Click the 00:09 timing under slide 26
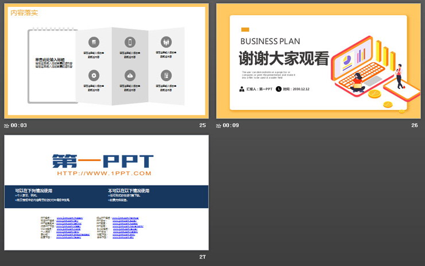The height and width of the screenshot is (266, 425). [231, 125]
